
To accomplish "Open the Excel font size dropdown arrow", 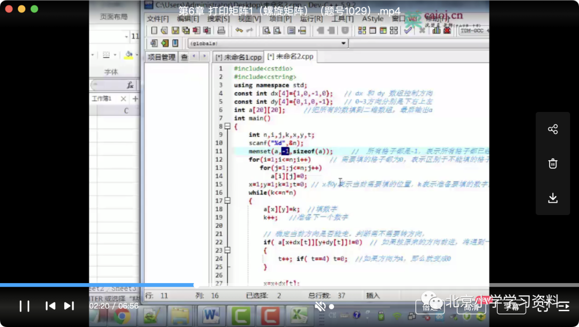I will pyautogui.click(x=127, y=36).
